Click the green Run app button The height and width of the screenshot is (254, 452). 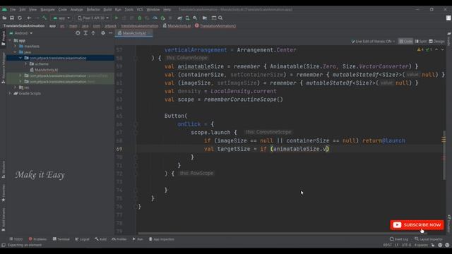(x=117, y=18)
